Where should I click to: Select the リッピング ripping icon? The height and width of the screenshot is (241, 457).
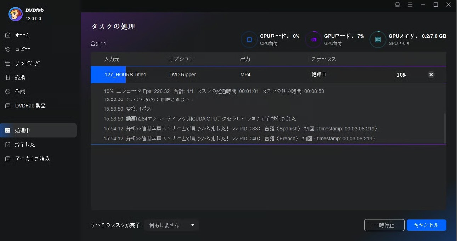click(8, 63)
